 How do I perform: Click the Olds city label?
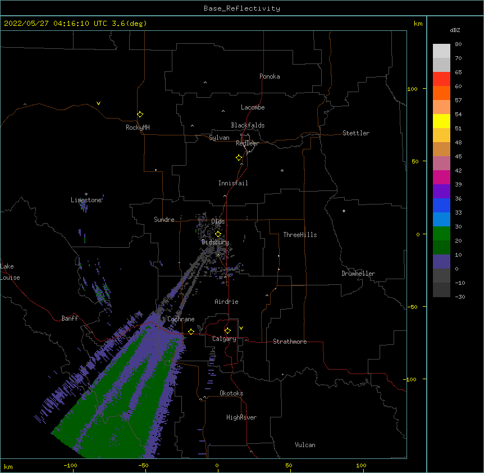(x=218, y=221)
